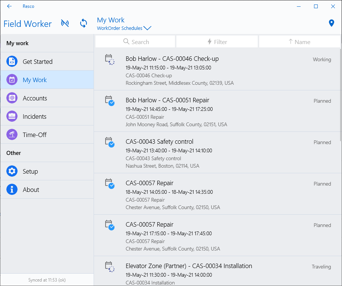Open the Filter button
This screenshot has height=286, width=342.
(217, 41)
